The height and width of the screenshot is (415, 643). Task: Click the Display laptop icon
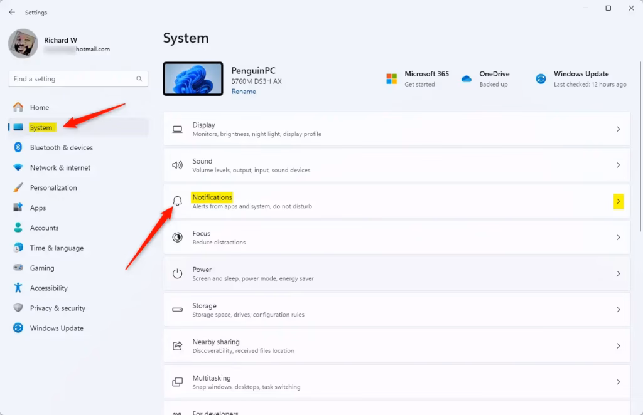178,129
